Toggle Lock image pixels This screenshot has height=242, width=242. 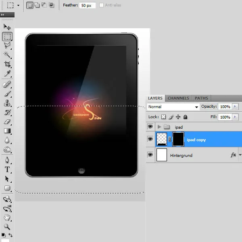click(x=171, y=117)
